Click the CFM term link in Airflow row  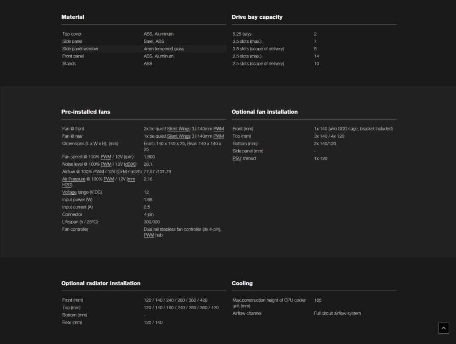click(122, 172)
